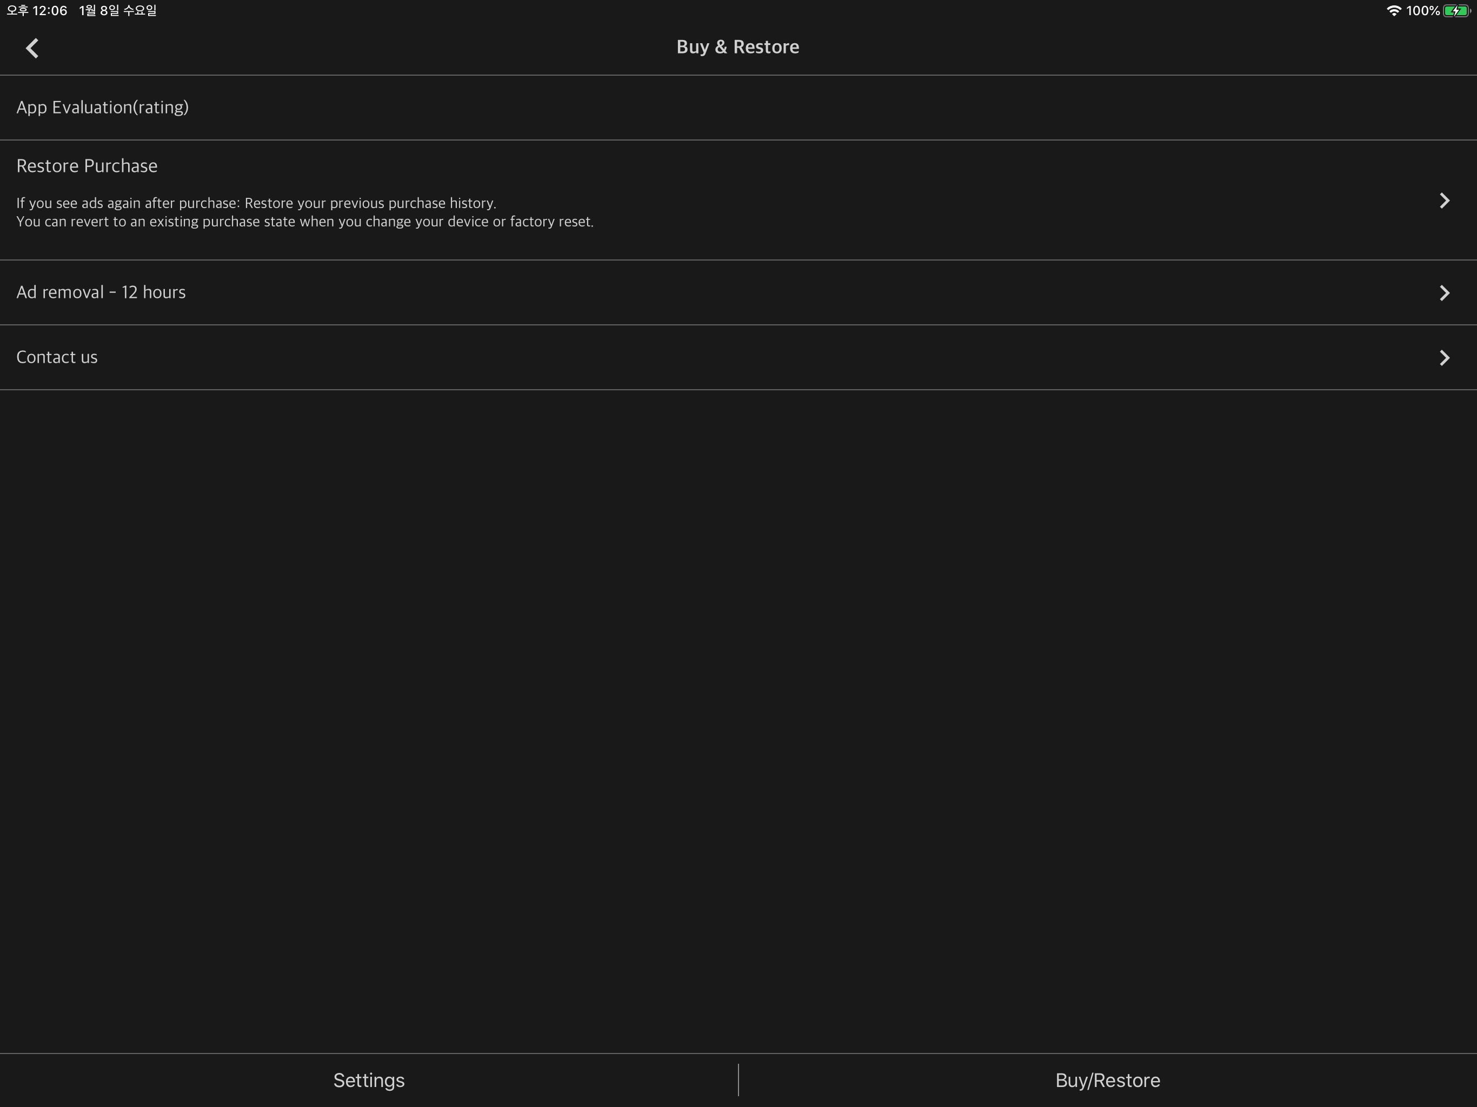1477x1107 pixels.
Task: Click the clock time in status bar
Action: point(37,11)
